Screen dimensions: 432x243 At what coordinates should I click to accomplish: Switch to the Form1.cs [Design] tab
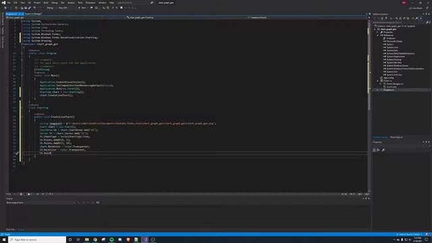point(33,13)
